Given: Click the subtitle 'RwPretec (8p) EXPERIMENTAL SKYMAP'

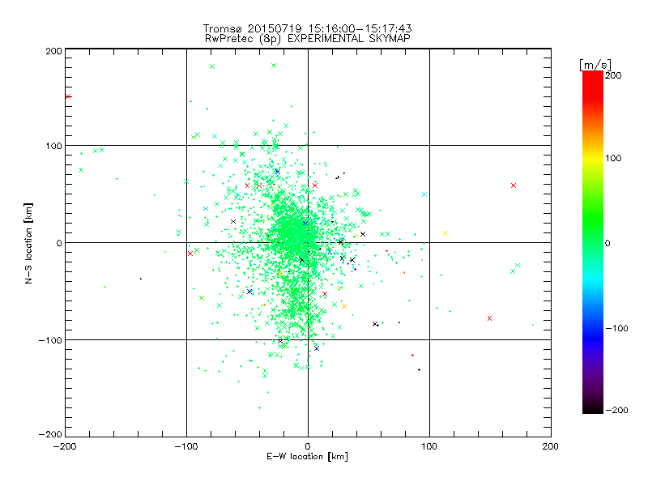Looking at the screenshot, I should 308,39.
